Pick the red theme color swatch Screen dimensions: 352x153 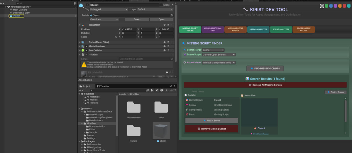click(x=344, y=6)
